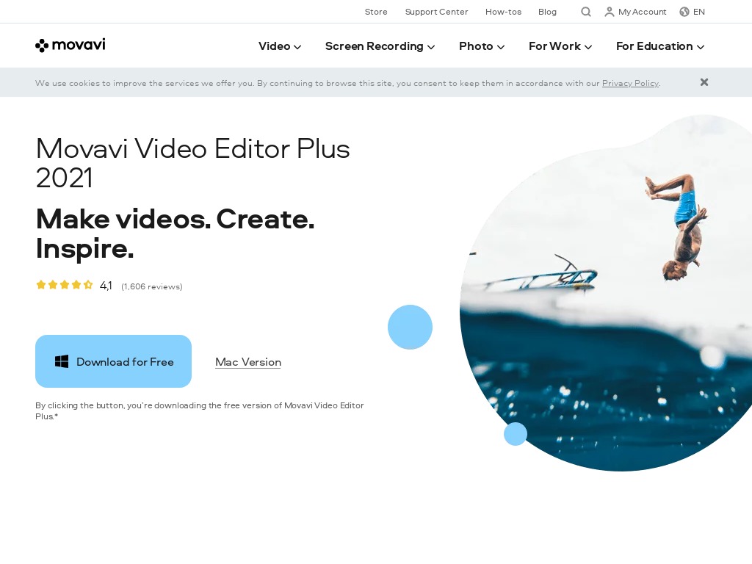
Task: Click the star rating icons
Action: pos(65,285)
